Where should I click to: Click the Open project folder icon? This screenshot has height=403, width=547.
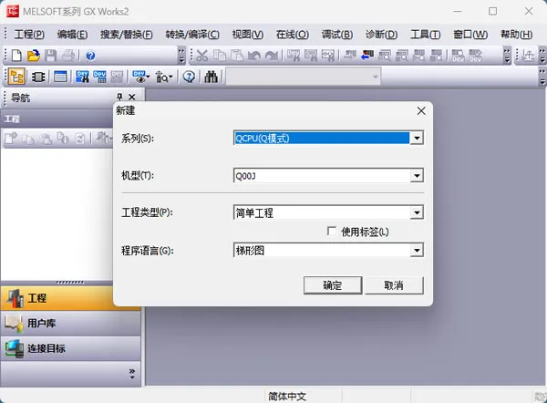(x=34, y=56)
